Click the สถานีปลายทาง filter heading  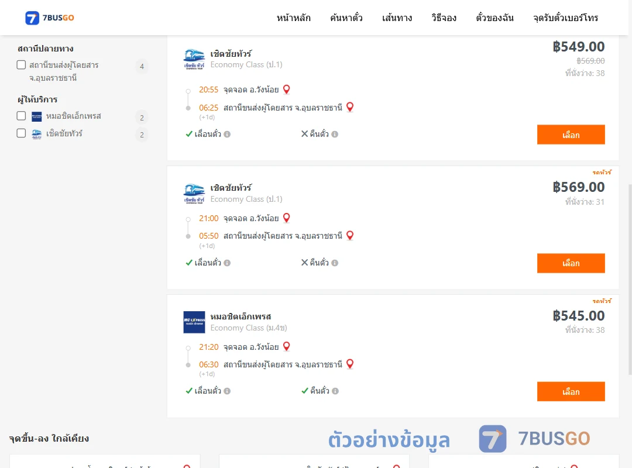(x=46, y=49)
